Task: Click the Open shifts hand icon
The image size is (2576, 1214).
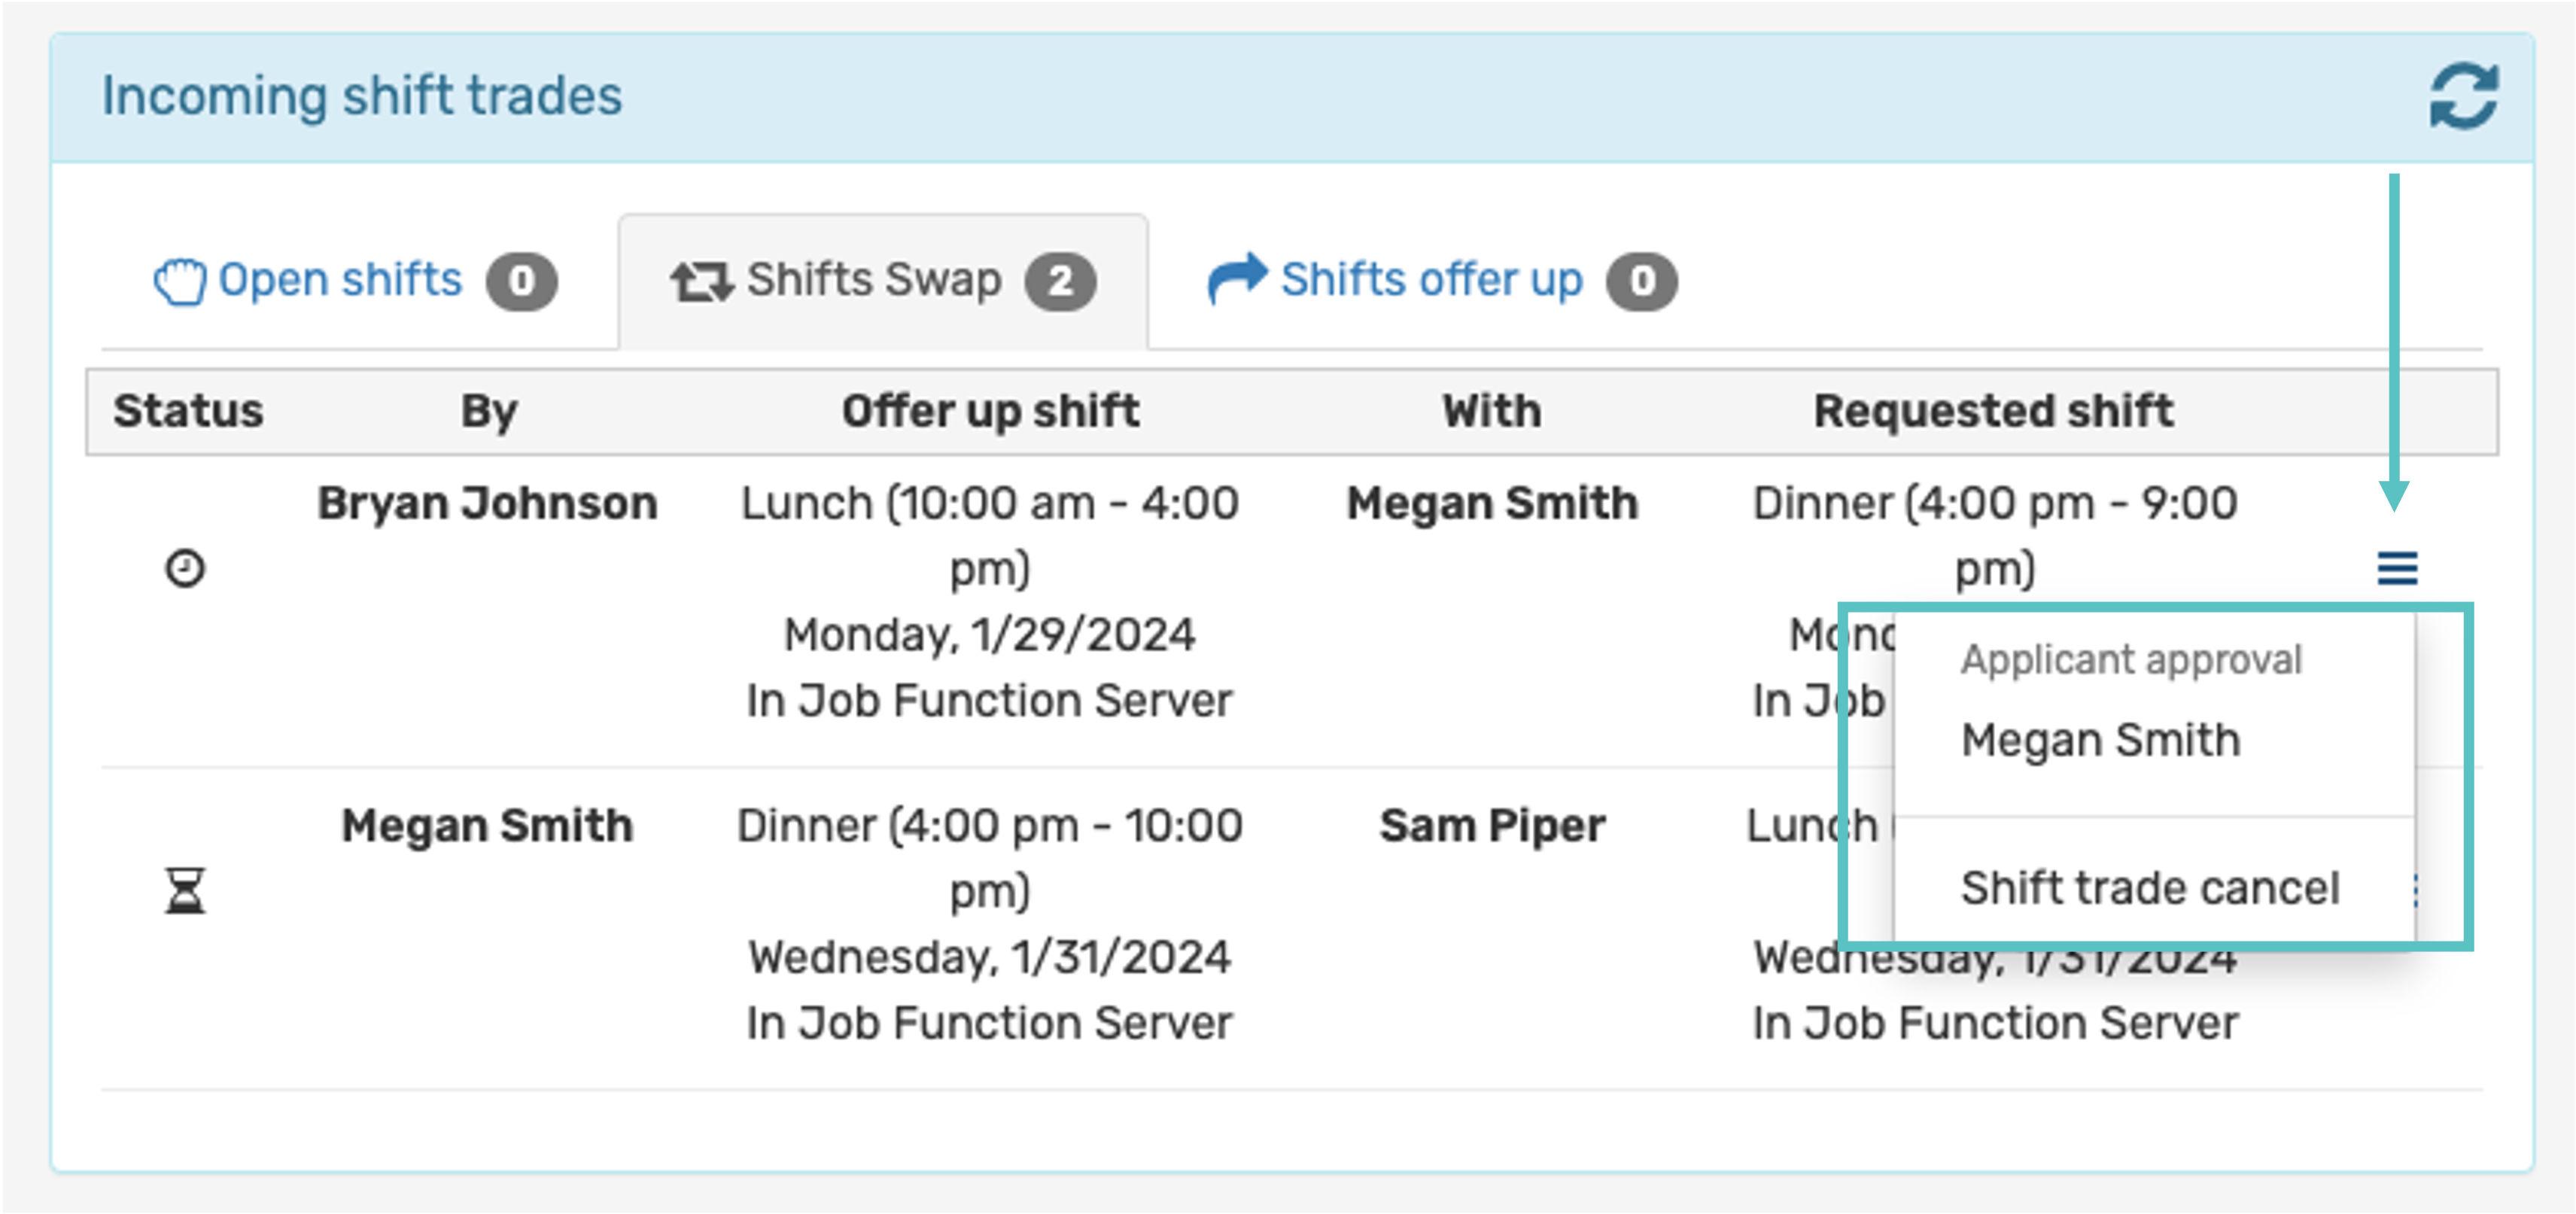Action: pos(180,281)
